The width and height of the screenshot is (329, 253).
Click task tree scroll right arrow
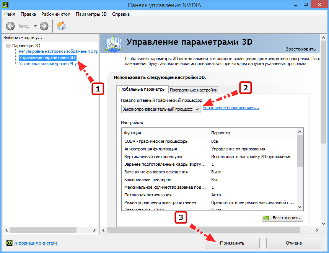[x=94, y=230]
